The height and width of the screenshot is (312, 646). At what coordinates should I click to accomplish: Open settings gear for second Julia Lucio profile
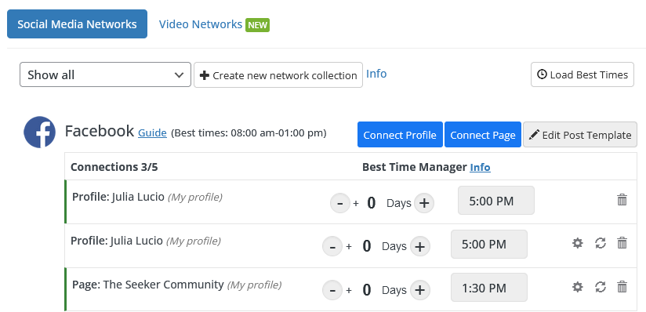coord(578,243)
